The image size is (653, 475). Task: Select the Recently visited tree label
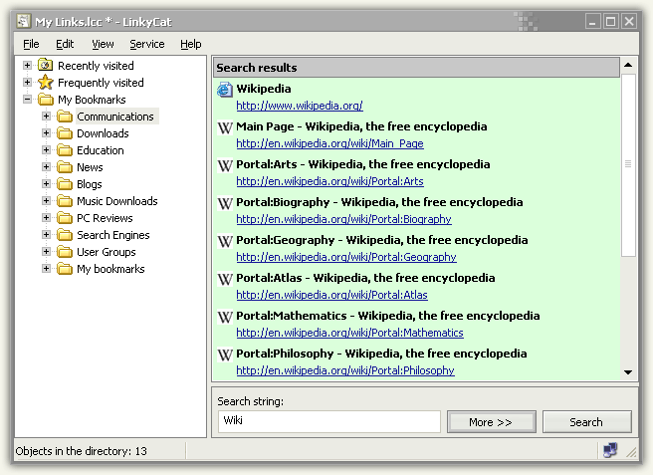pyautogui.click(x=96, y=66)
